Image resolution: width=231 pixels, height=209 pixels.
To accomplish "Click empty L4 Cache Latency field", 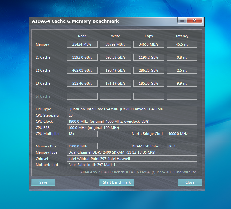I will tap(182, 96).
